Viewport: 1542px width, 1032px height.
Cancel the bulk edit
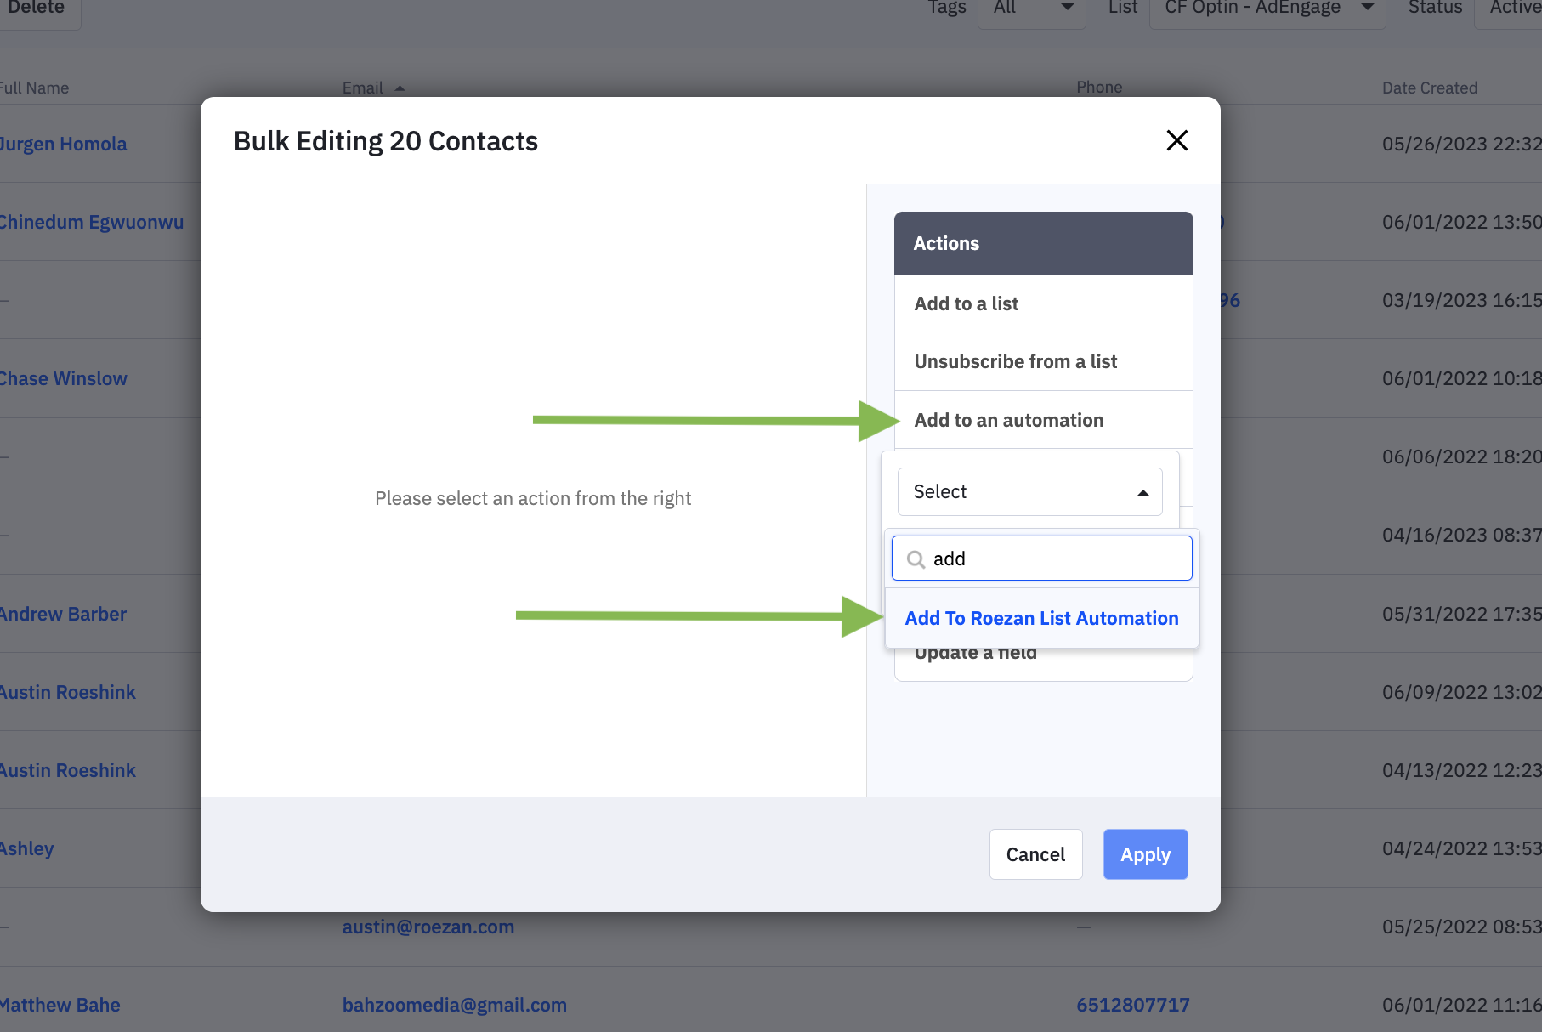(x=1035, y=854)
